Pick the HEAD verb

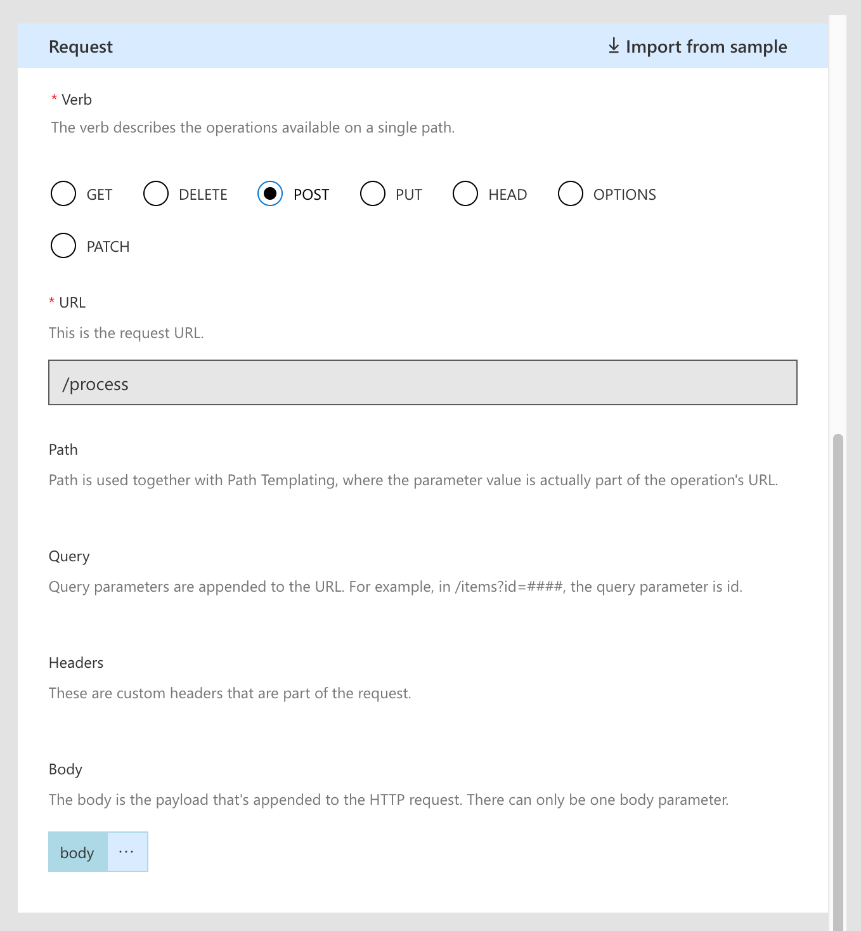point(465,193)
